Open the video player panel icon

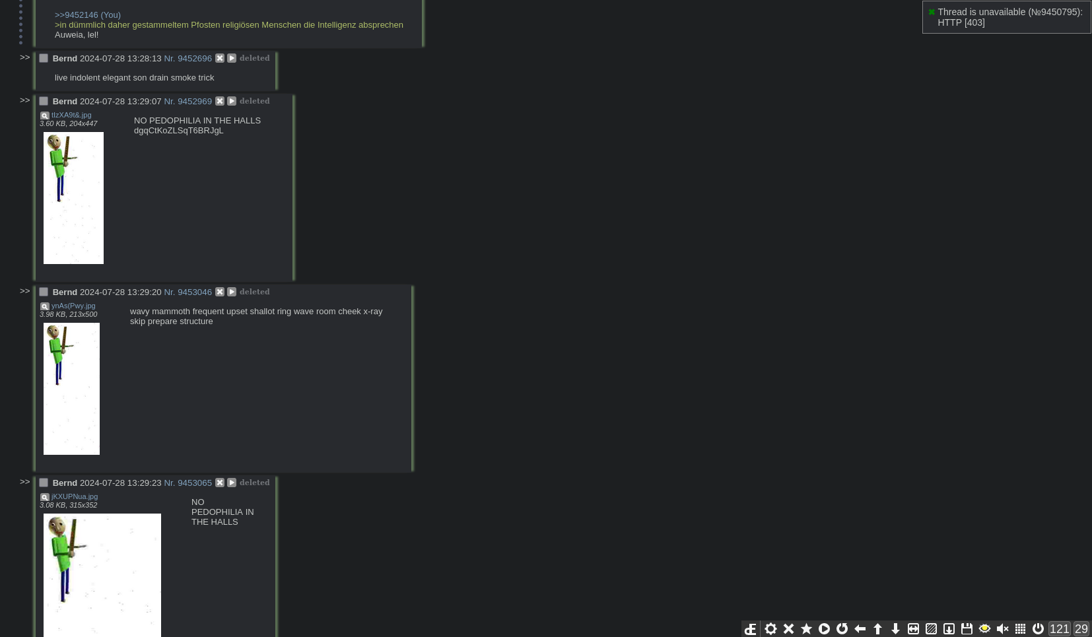(824, 629)
